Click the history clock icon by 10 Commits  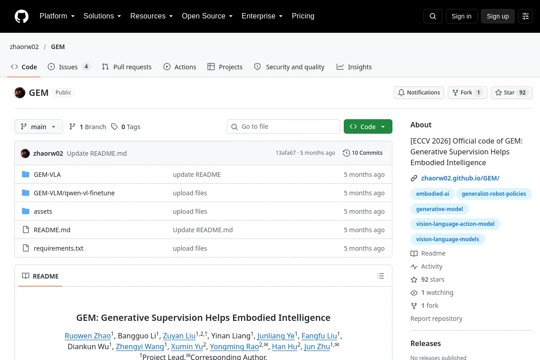click(x=346, y=153)
